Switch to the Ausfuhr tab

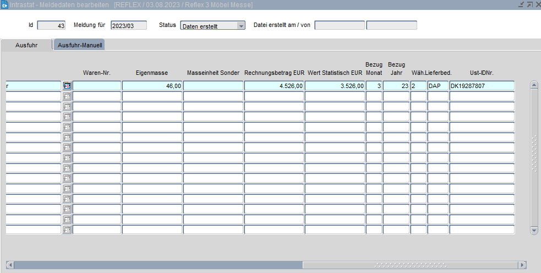[26, 45]
